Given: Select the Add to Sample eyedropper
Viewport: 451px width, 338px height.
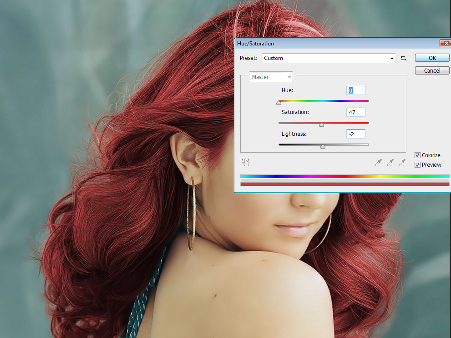Looking at the screenshot, I should point(390,162).
